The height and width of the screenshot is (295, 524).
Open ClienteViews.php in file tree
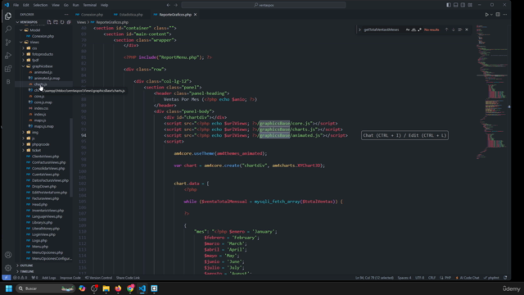click(x=46, y=157)
